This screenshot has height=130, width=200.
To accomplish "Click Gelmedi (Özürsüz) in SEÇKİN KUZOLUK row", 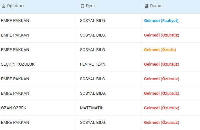I will 161,64.
